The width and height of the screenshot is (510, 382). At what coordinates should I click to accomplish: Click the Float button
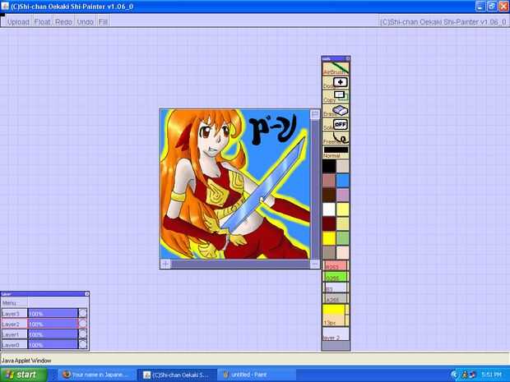tap(42, 21)
